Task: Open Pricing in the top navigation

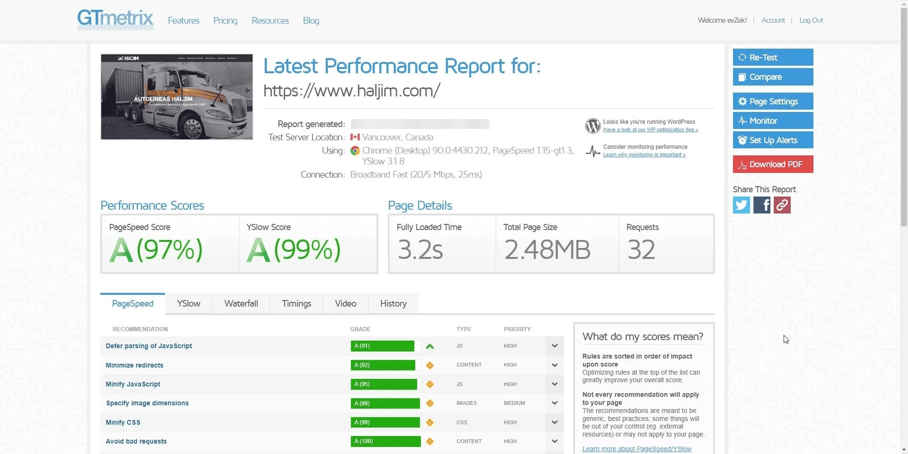Action: pyautogui.click(x=225, y=21)
